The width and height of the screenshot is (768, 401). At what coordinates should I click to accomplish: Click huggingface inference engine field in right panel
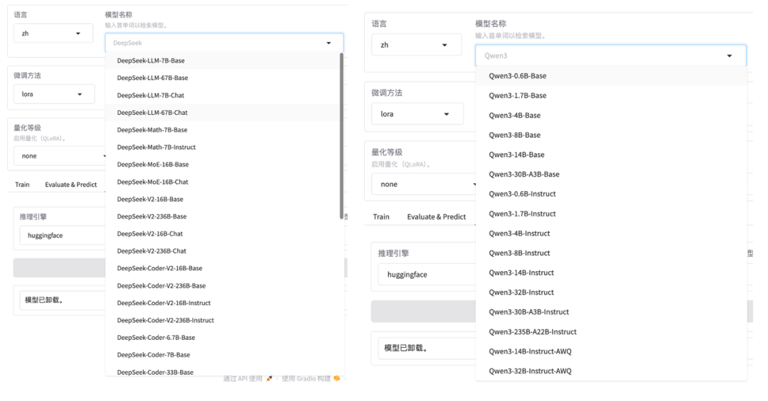[427, 275]
